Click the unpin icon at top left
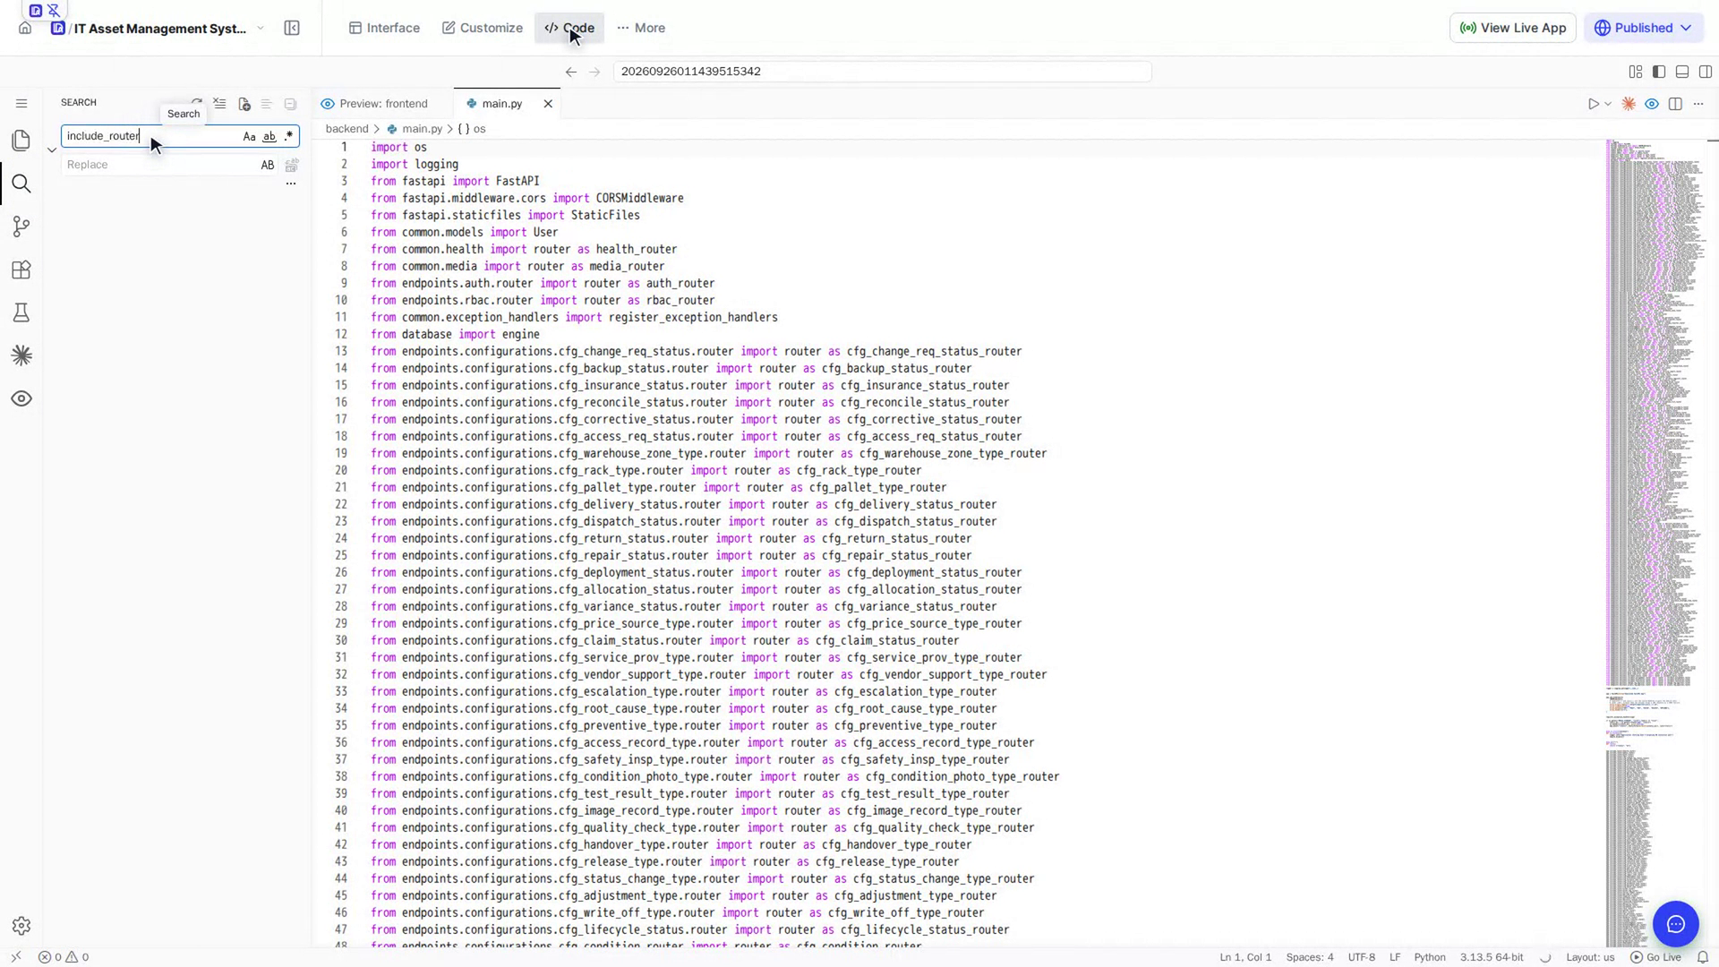Image resolution: width=1719 pixels, height=967 pixels. click(54, 11)
